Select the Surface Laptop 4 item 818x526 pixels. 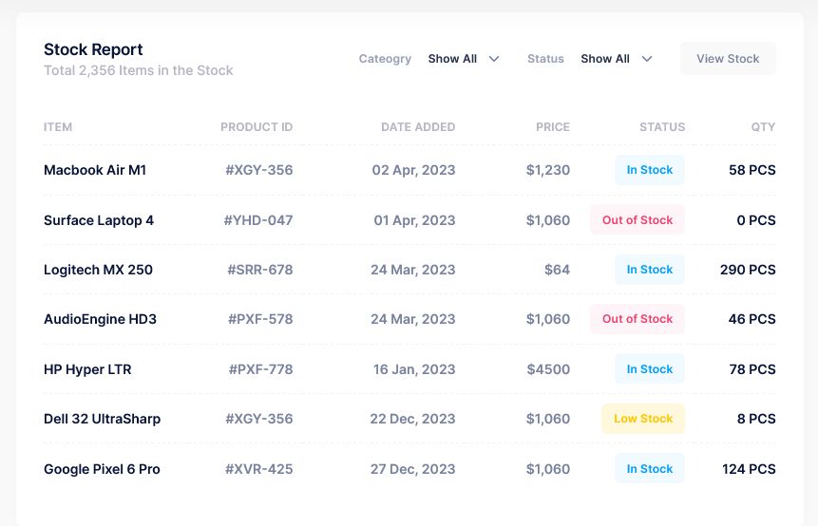point(99,220)
